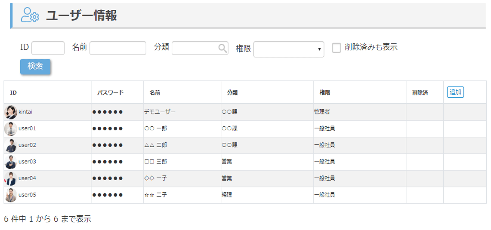Click the avatar for user01
Viewport: 491px width, 230px height.
coord(10,129)
